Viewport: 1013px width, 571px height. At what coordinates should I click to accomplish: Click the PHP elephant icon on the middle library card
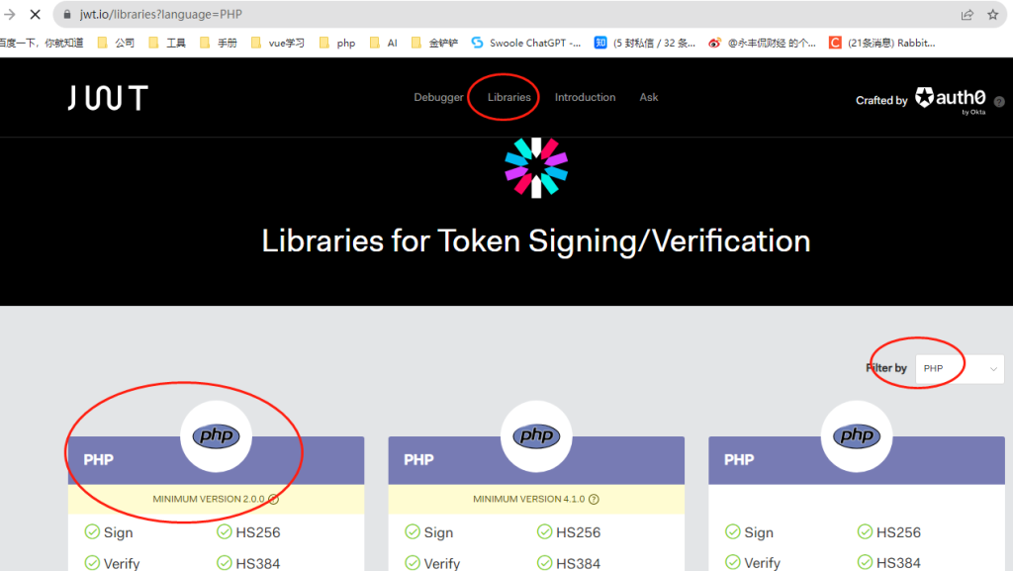535,435
